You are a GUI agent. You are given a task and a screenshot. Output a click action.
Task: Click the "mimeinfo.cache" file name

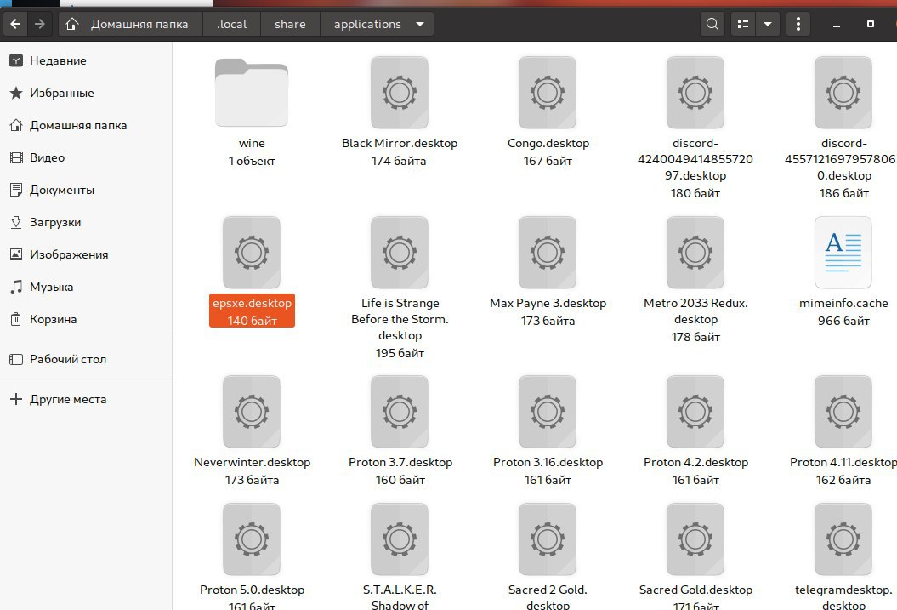click(x=843, y=303)
